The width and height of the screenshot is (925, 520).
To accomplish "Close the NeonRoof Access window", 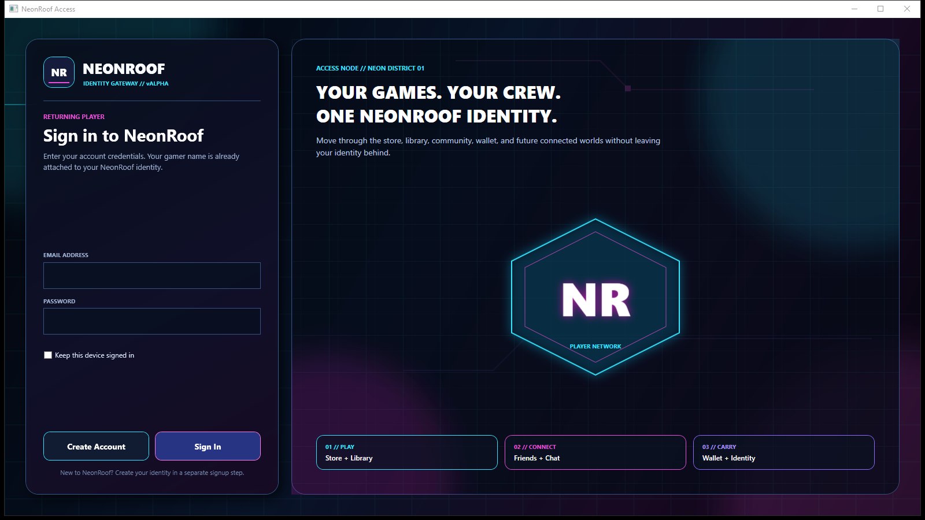I will point(907,9).
